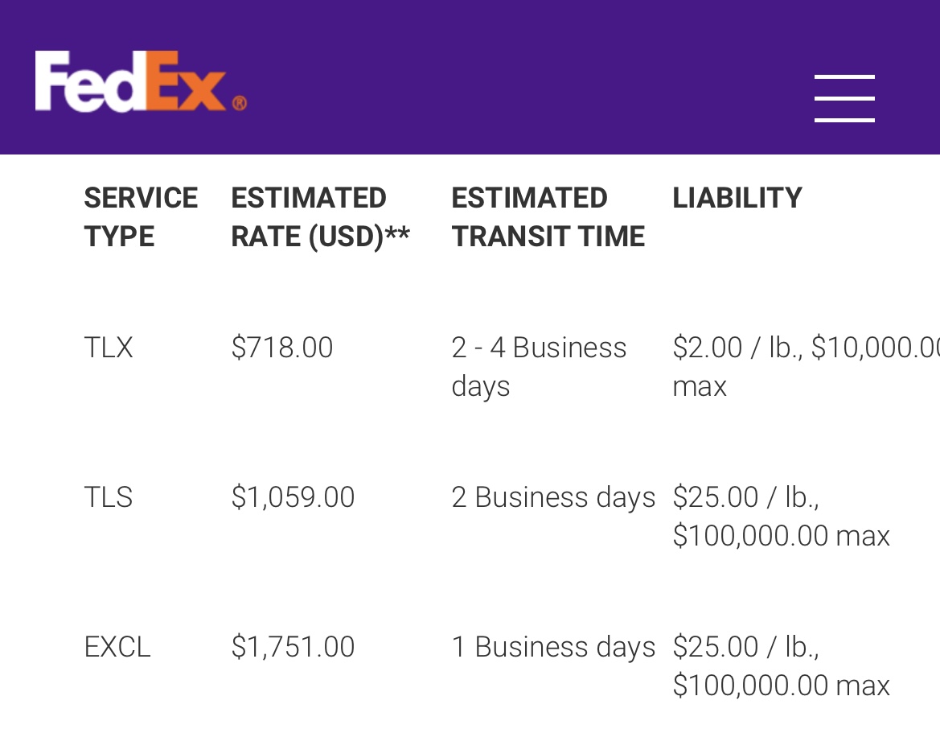Viewport: 940px width, 729px height.
Task: Select the TLX service type
Action: tap(109, 348)
